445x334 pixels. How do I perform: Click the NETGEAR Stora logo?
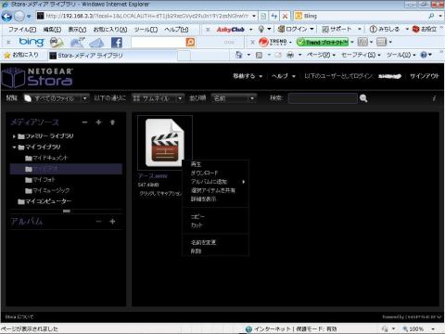pyautogui.click(x=37, y=77)
